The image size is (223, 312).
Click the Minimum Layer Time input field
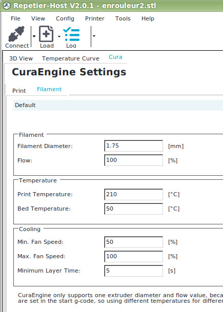(133, 271)
